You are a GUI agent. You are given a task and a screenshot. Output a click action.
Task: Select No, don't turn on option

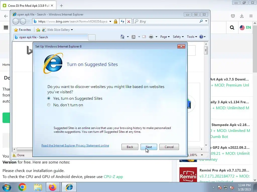[49, 105]
